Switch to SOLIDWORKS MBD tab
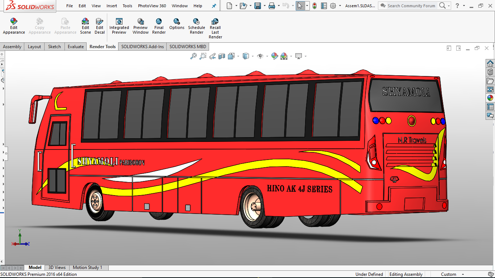Image resolution: width=495 pixels, height=278 pixels. (188, 47)
